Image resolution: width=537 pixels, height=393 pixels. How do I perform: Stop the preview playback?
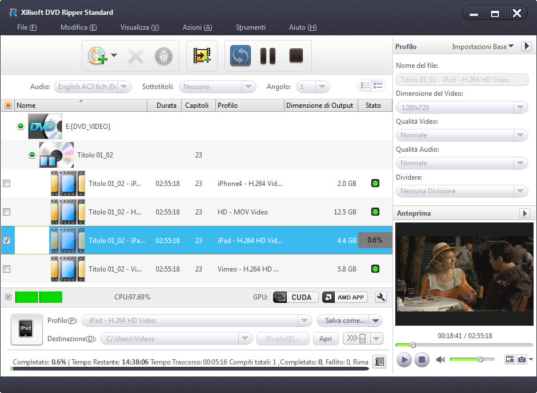pyautogui.click(x=422, y=360)
